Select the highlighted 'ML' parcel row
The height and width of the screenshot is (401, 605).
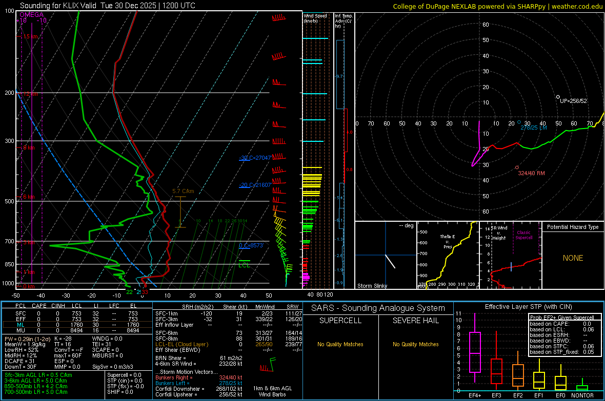pyautogui.click(x=77, y=325)
